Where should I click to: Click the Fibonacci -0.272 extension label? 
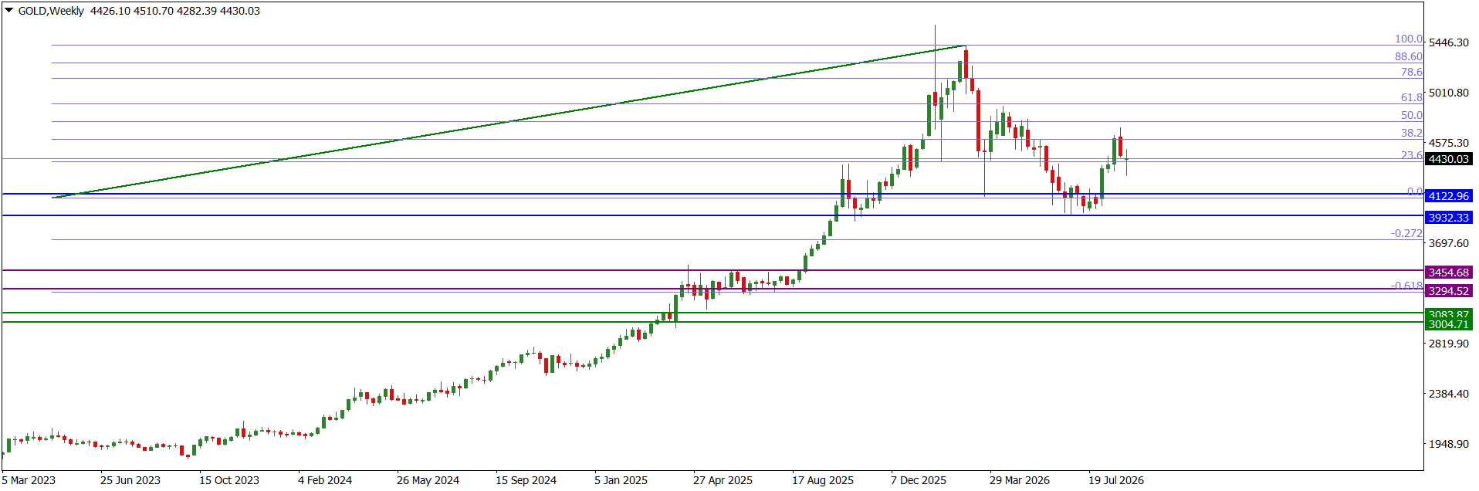tap(1407, 233)
